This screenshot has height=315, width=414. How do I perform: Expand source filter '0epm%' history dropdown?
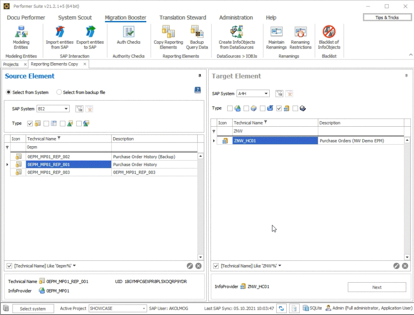click(x=74, y=266)
